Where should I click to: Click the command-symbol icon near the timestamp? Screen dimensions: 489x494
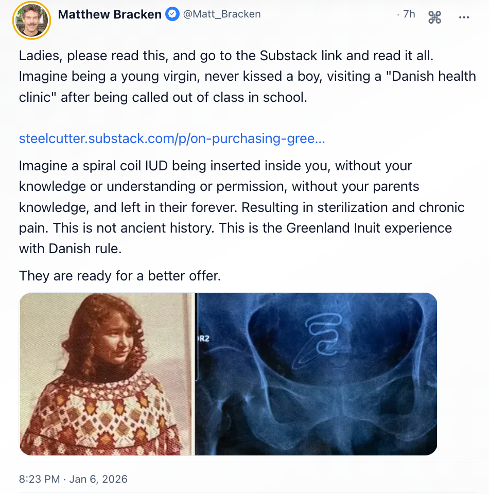435,17
